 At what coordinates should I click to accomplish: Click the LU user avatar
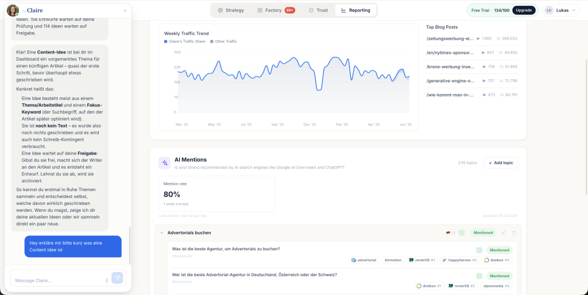[549, 10]
